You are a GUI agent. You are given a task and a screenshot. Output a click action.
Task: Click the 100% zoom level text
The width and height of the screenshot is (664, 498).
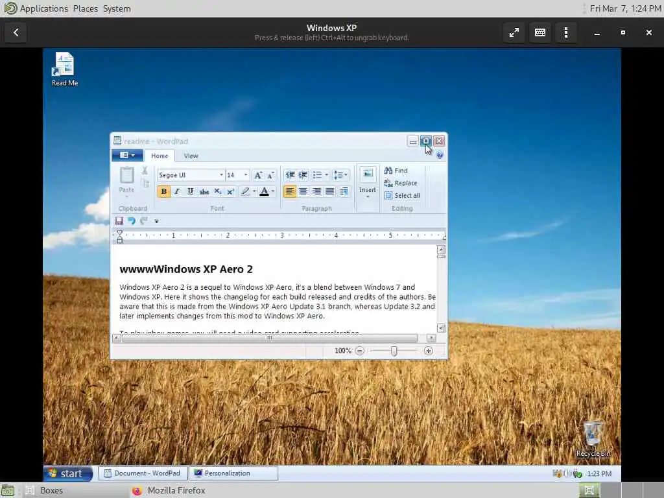[x=343, y=351]
